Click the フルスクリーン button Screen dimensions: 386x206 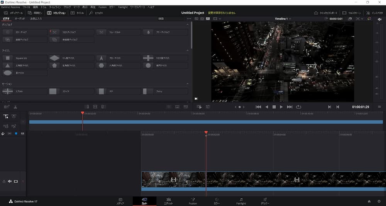pos(352,13)
